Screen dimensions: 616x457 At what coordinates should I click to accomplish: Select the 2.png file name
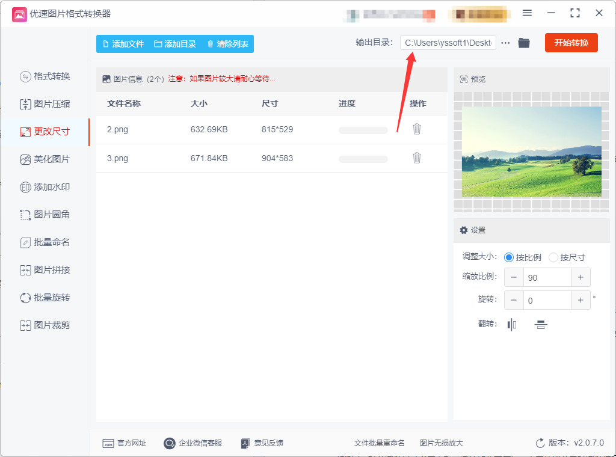pyautogui.click(x=117, y=129)
